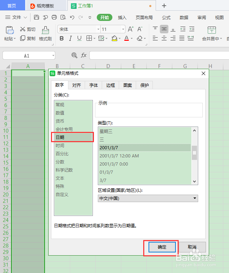The image size is (229, 273).
Task: Open the 合并居中 dropdown arrow
Action: [221, 39]
